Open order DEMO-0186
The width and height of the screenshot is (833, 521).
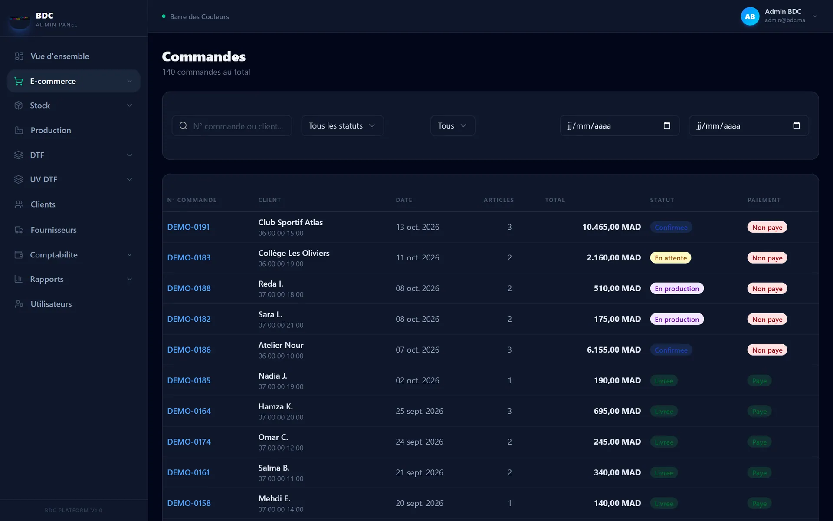coord(189,350)
